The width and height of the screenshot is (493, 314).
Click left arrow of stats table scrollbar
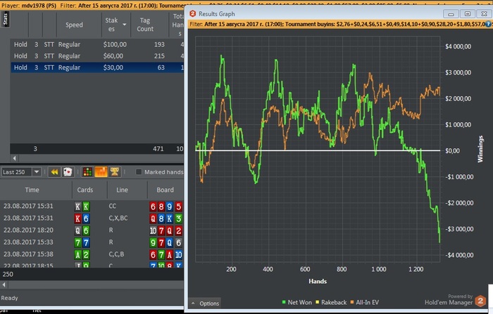pos(14,158)
